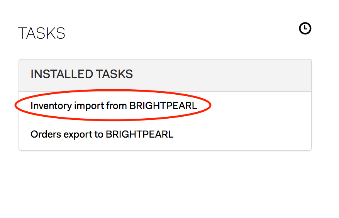
Task: Click the word Orders in second task
Action: click(46, 134)
